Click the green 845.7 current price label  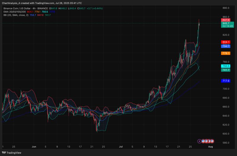tap(226, 23)
